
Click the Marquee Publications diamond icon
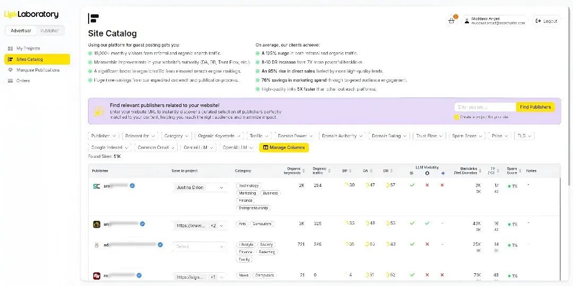point(11,70)
